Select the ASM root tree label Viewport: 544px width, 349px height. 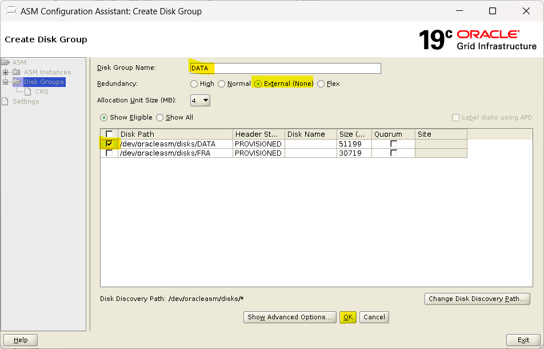[19, 62]
